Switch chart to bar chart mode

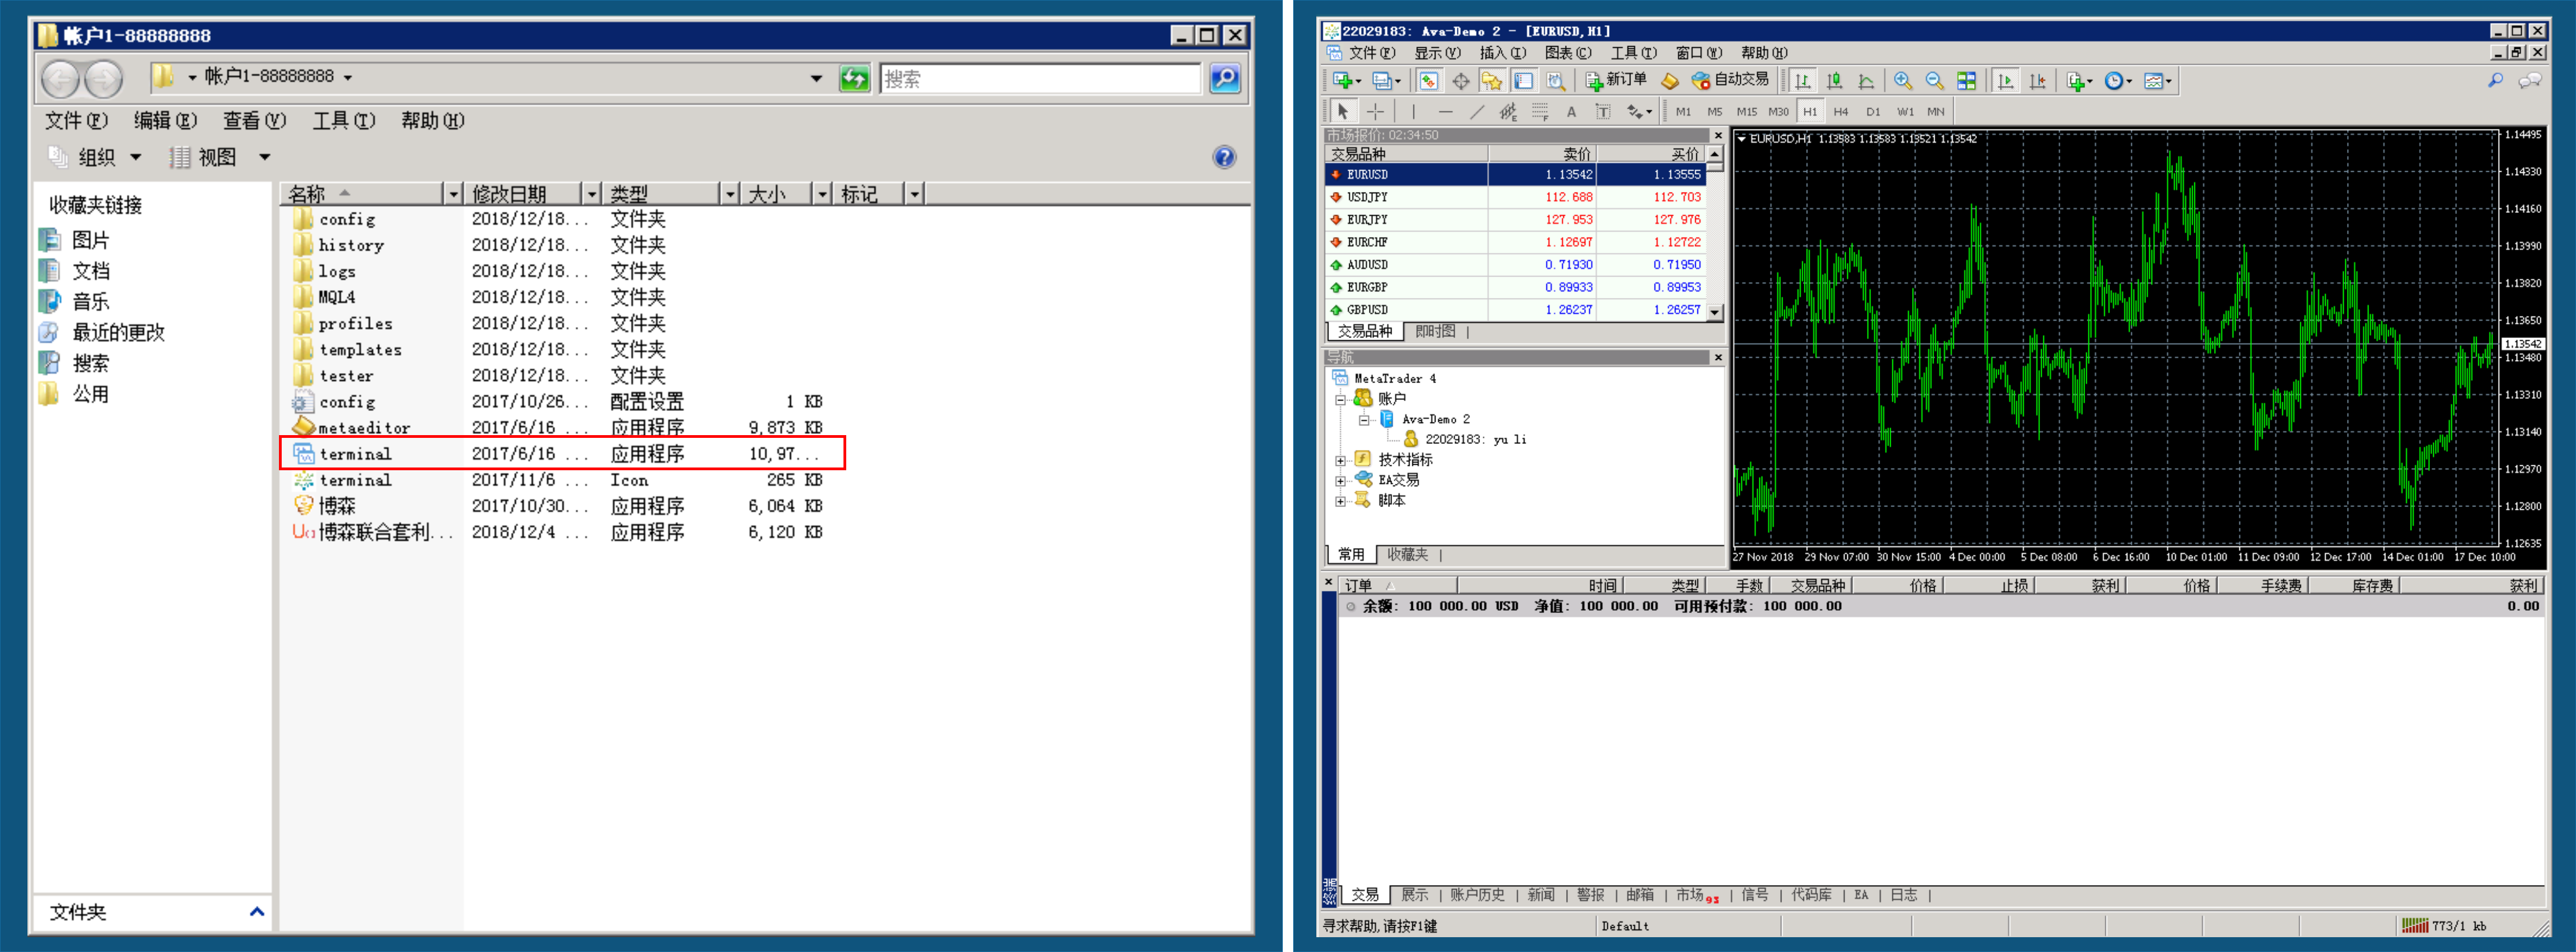1802,81
